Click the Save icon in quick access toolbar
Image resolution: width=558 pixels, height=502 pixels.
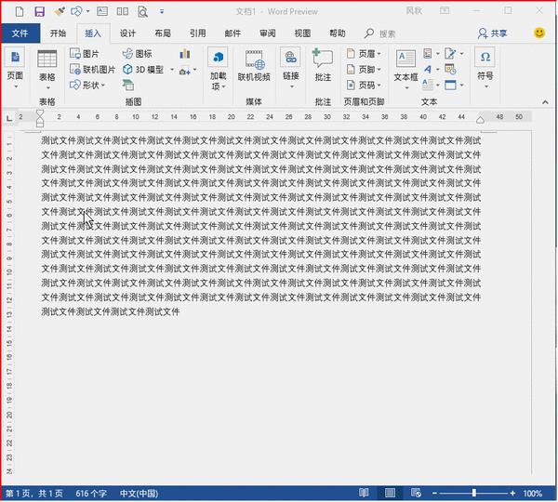point(39,11)
